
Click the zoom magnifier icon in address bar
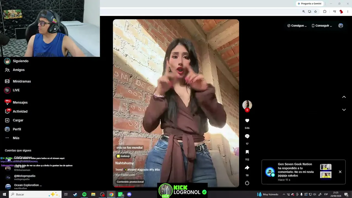pos(304,12)
